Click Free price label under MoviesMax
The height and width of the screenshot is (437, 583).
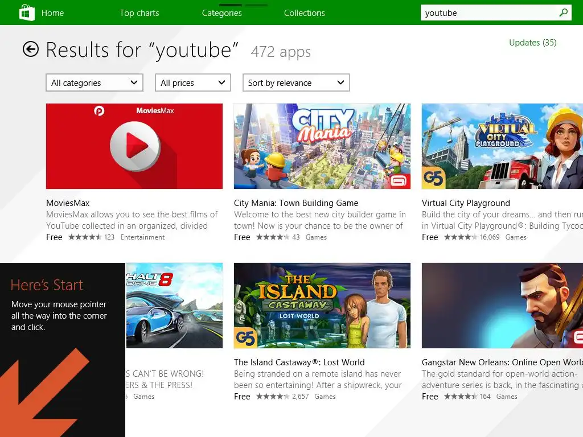click(54, 237)
